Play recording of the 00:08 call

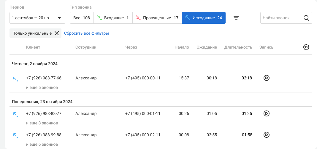coord(266,135)
